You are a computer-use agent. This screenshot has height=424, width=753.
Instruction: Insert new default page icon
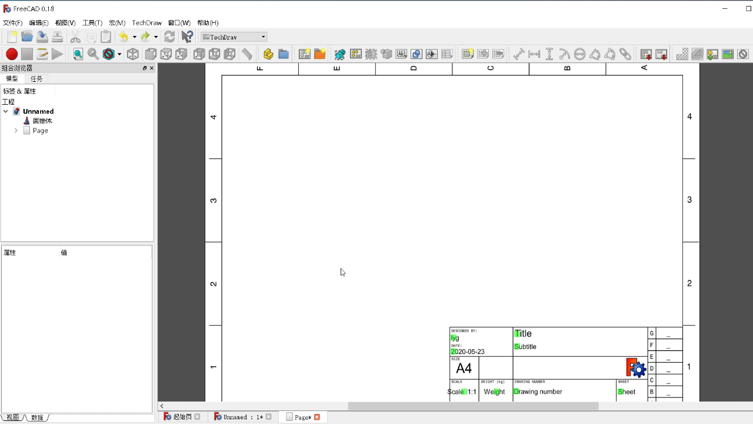point(305,54)
